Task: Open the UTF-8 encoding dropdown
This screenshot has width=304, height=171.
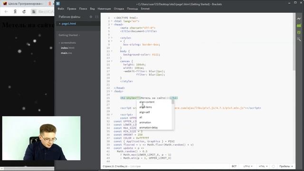Action: [x=248, y=166]
